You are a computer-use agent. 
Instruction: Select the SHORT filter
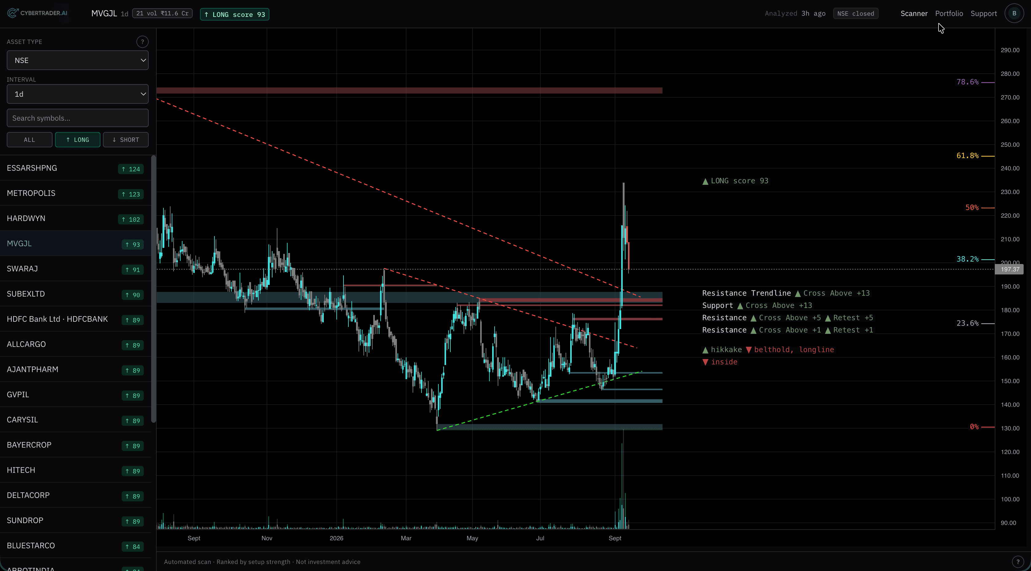[126, 140]
